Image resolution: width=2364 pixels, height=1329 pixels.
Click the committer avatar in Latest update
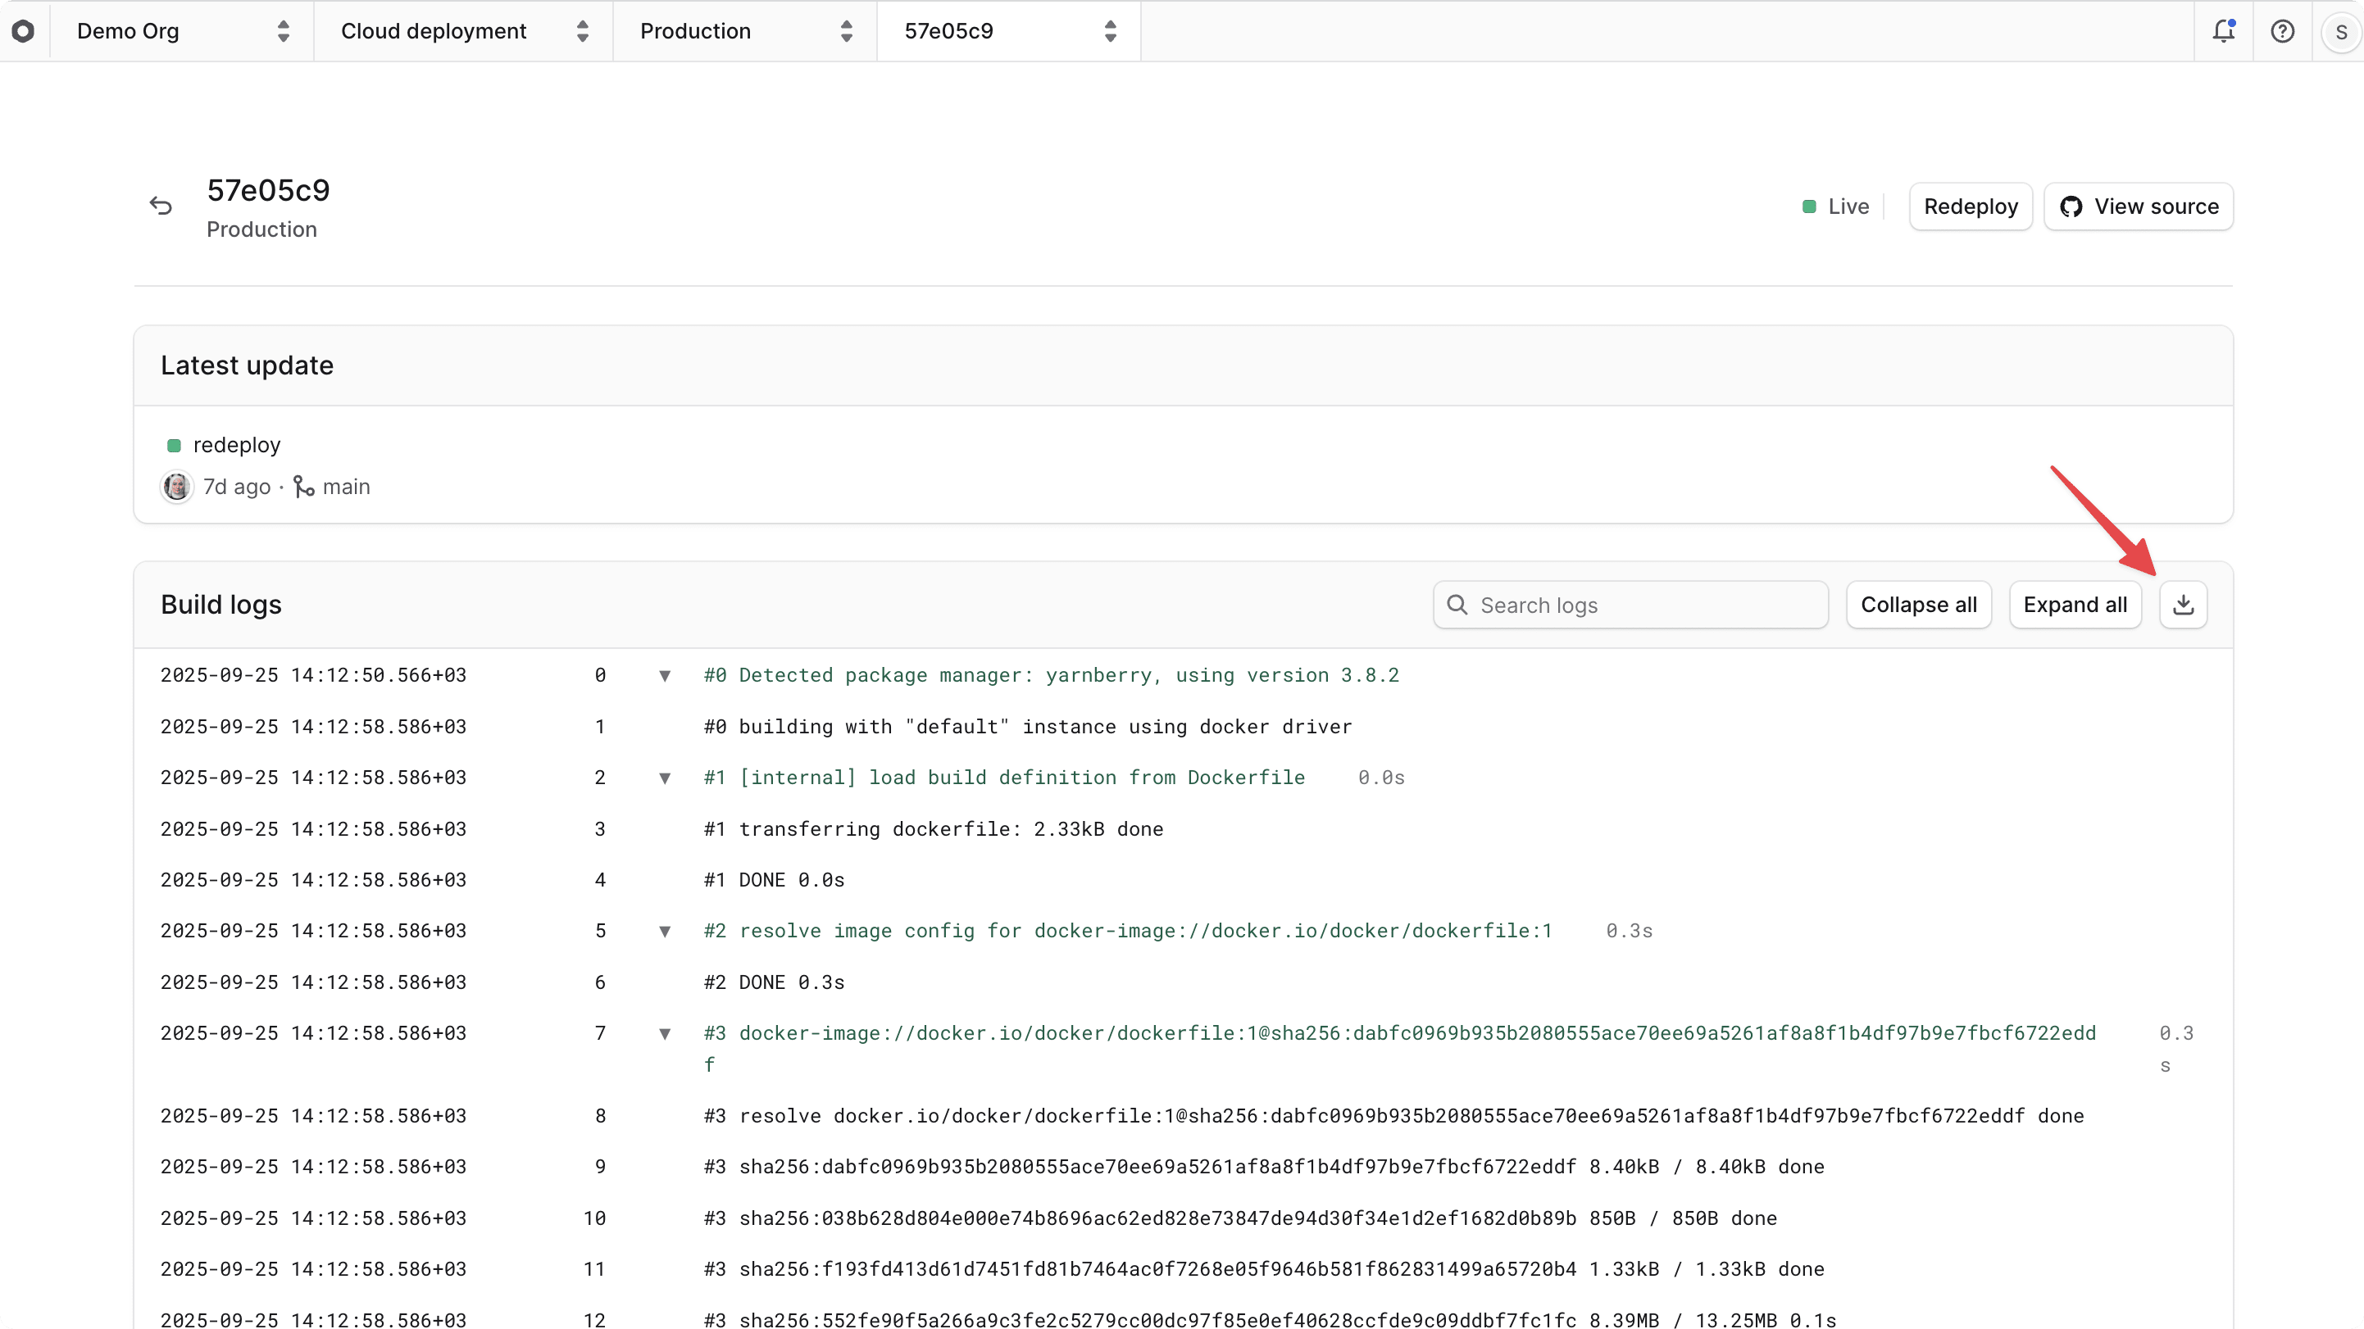point(175,486)
